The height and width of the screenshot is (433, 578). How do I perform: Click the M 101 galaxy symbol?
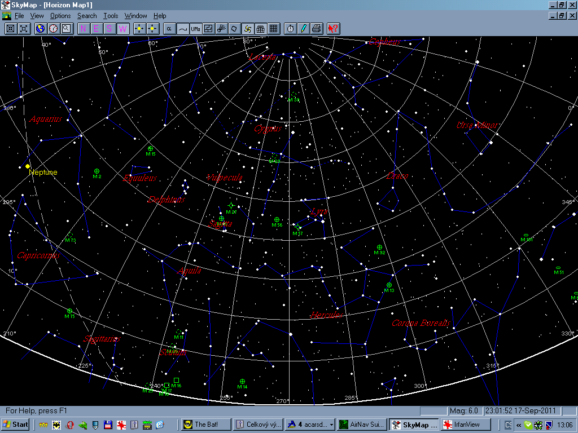click(526, 235)
